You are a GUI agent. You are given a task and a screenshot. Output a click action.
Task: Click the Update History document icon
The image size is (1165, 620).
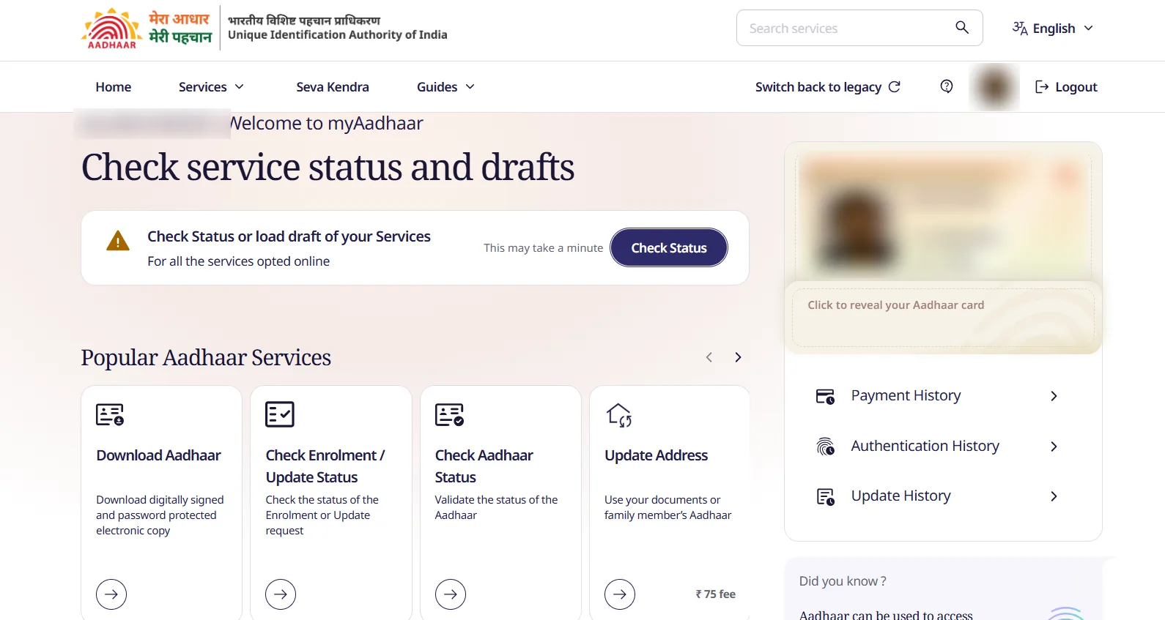pyautogui.click(x=826, y=497)
